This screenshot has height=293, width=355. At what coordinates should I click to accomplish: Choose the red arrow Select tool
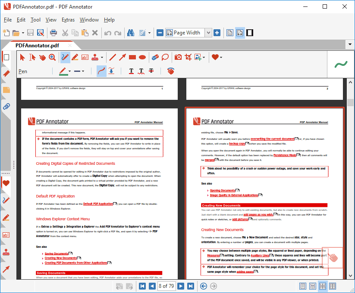[x=22, y=57]
